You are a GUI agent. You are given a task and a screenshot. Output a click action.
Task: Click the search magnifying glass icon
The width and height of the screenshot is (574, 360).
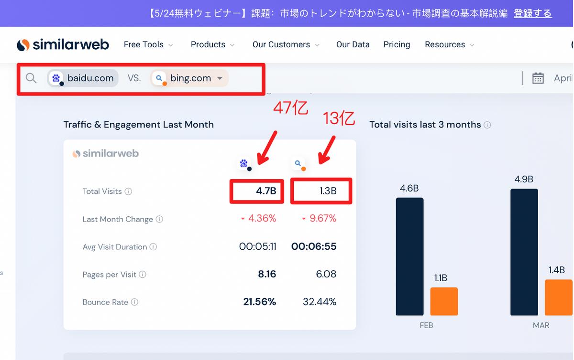pyautogui.click(x=31, y=78)
